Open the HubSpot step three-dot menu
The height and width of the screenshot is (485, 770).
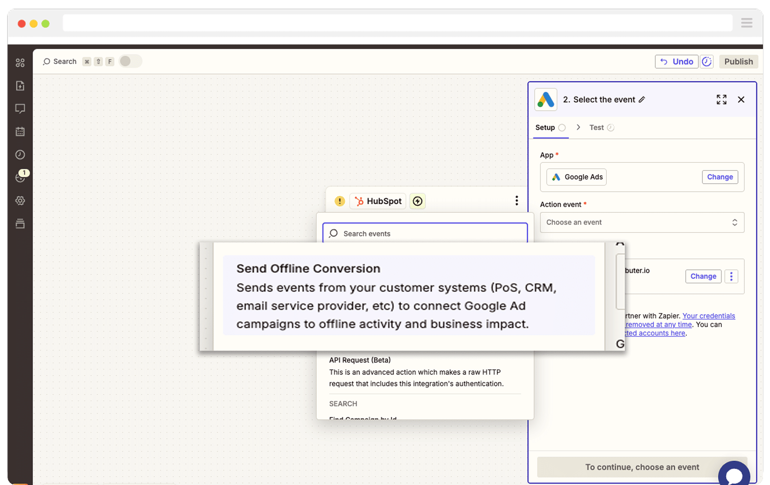(x=517, y=201)
